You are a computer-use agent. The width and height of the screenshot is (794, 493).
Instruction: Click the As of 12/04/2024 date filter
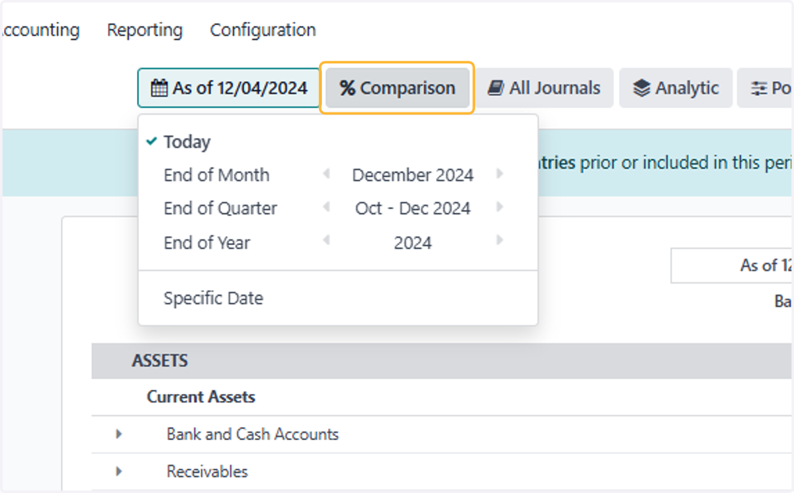tap(229, 88)
